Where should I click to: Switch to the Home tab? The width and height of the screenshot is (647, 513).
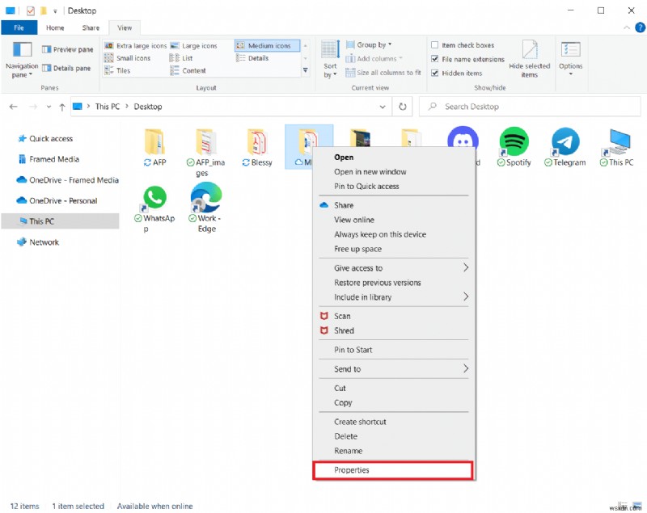point(55,27)
